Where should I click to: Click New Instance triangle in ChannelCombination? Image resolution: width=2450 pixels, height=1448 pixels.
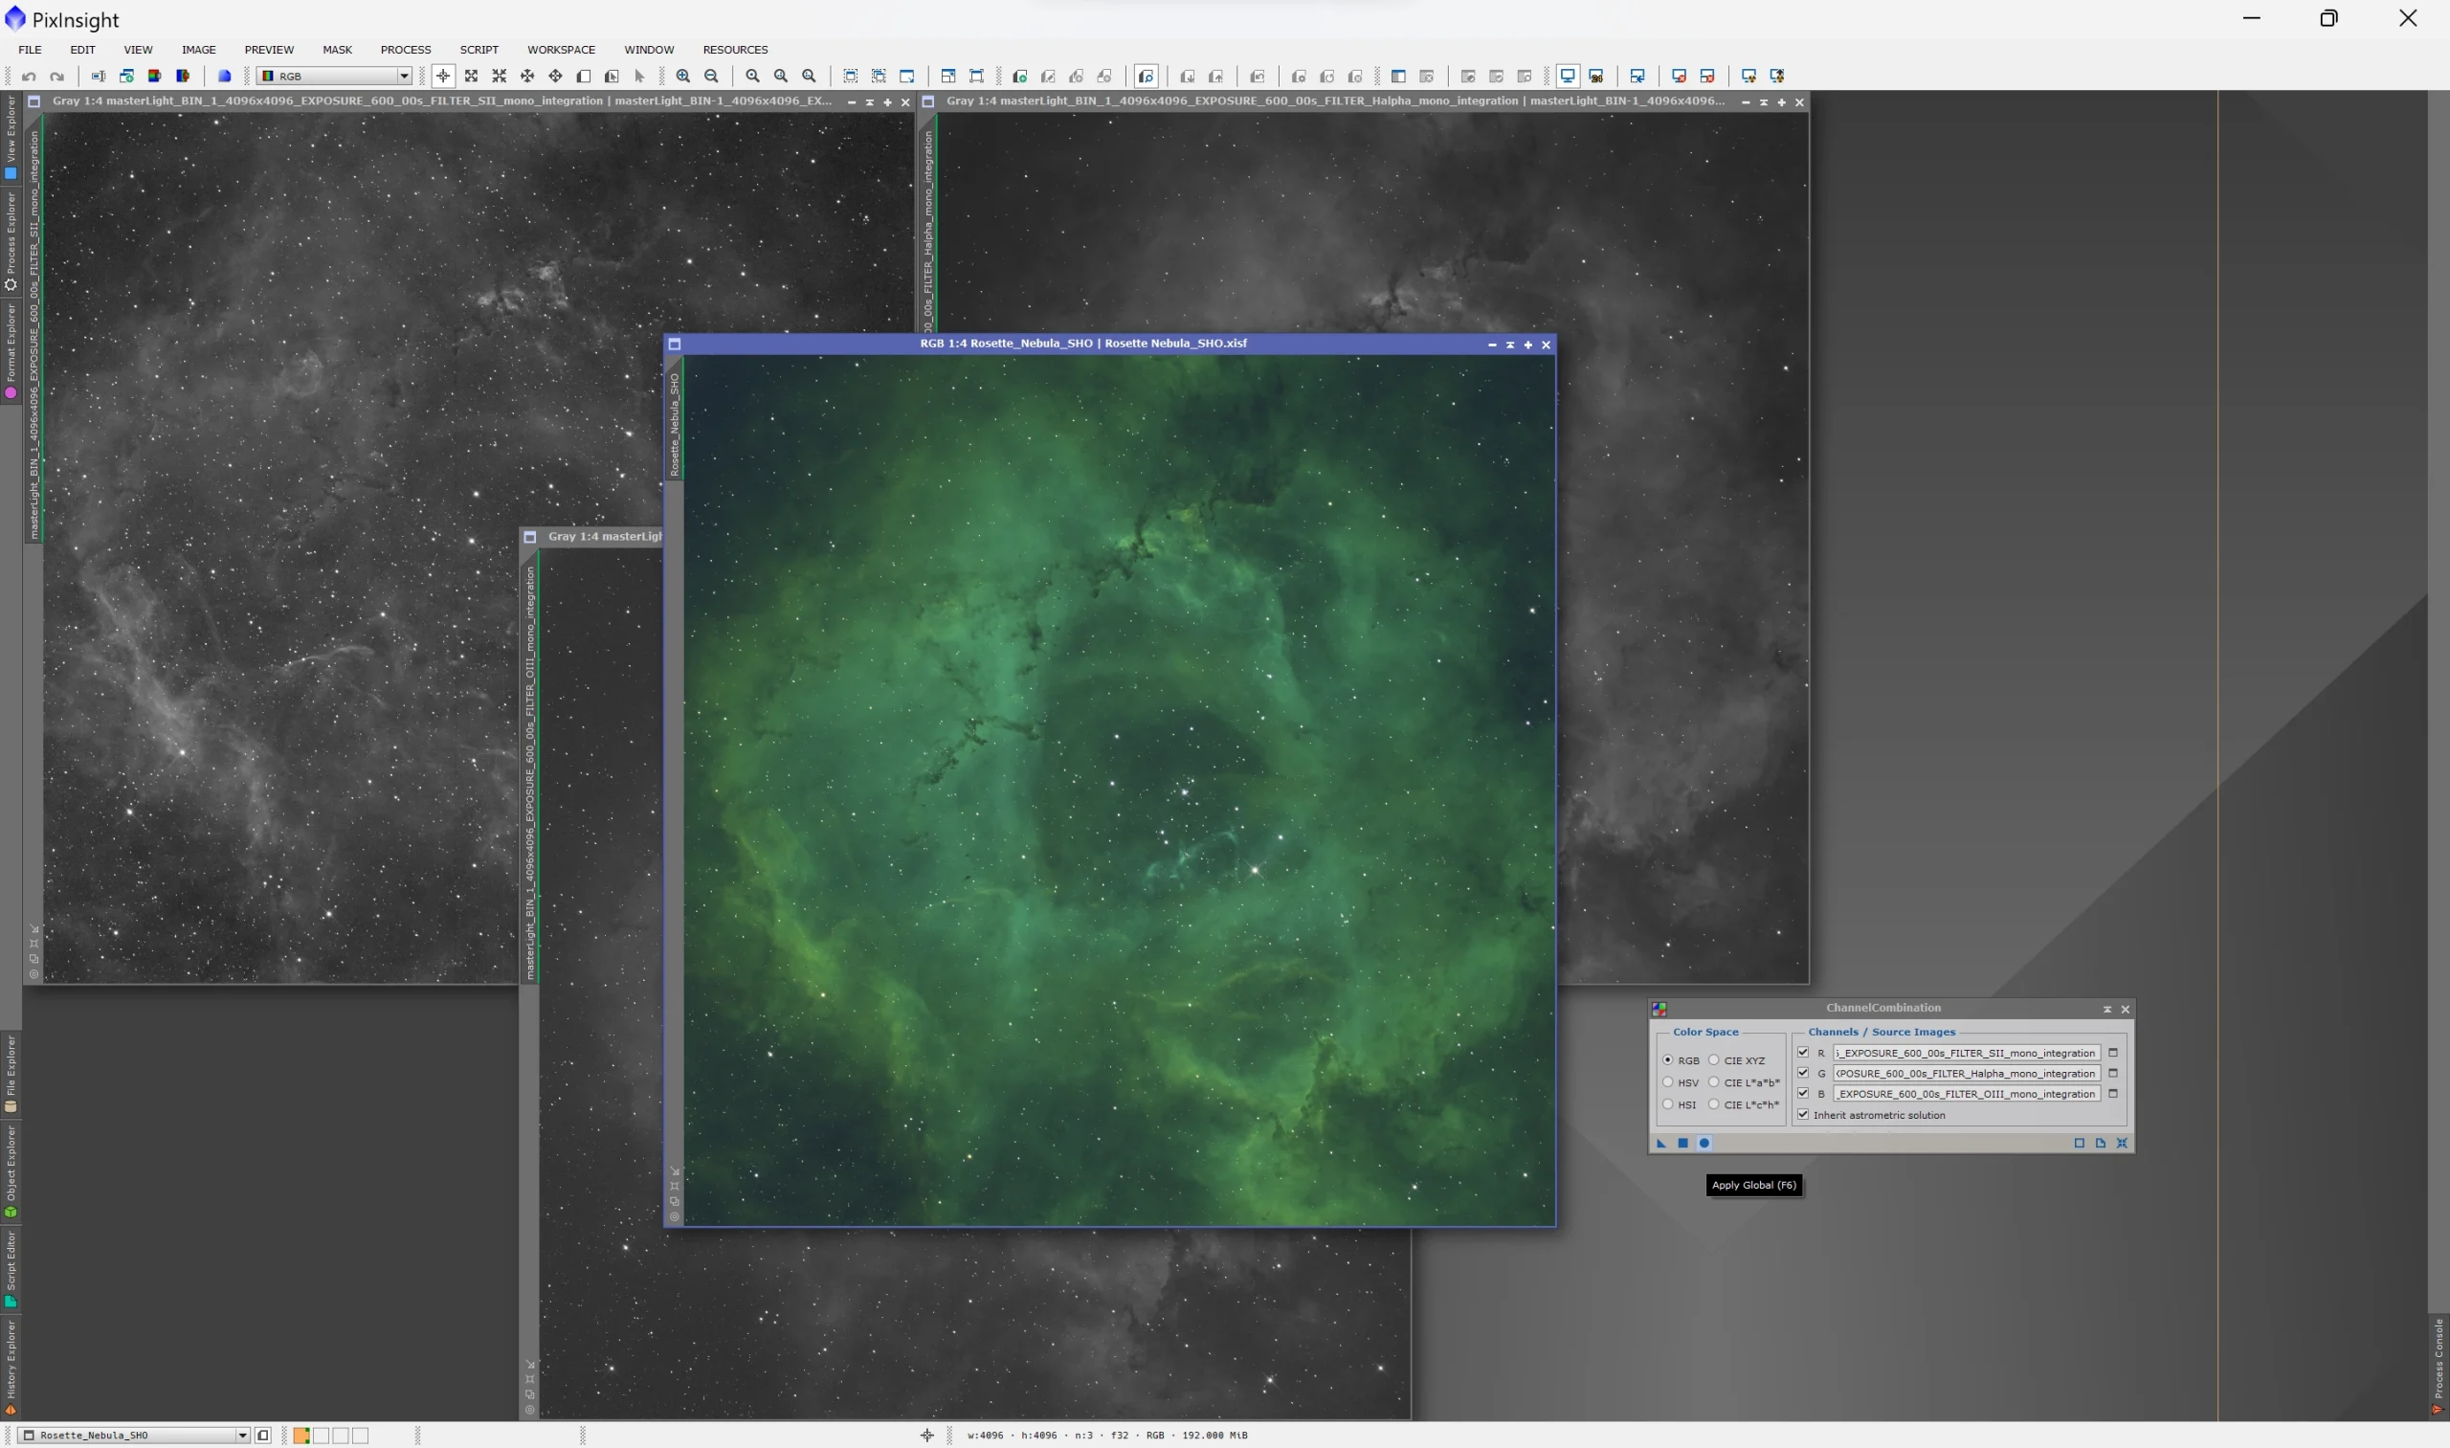coord(1660,1143)
